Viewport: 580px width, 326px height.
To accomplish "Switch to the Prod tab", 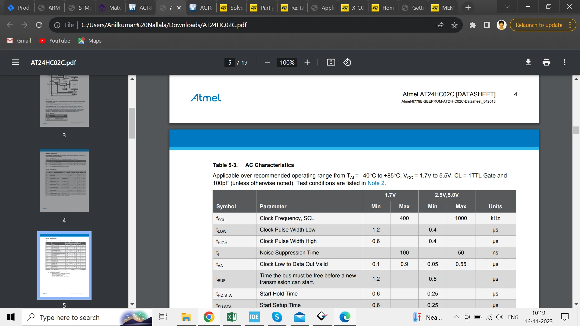I will click(x=19, y=8).
